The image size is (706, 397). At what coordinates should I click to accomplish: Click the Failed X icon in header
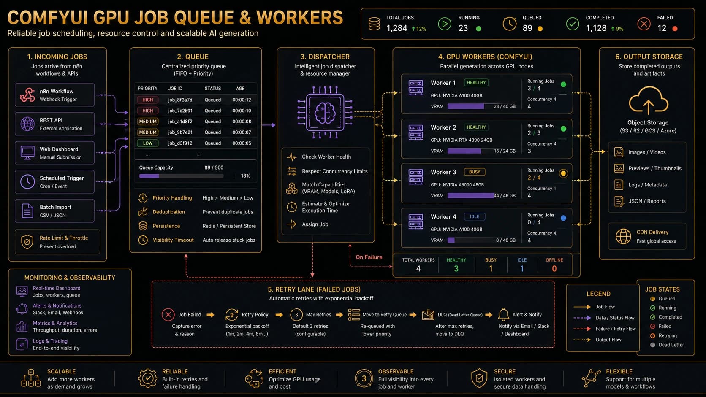click(x=644, y=24)
